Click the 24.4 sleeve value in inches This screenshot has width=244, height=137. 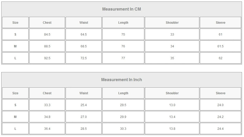pos(221,129)
